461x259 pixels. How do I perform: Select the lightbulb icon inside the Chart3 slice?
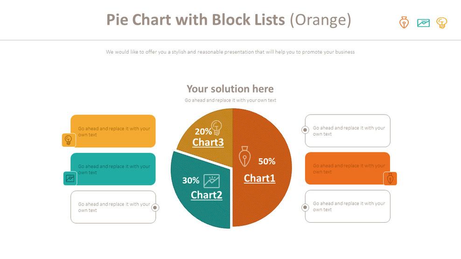coord(216,127)
